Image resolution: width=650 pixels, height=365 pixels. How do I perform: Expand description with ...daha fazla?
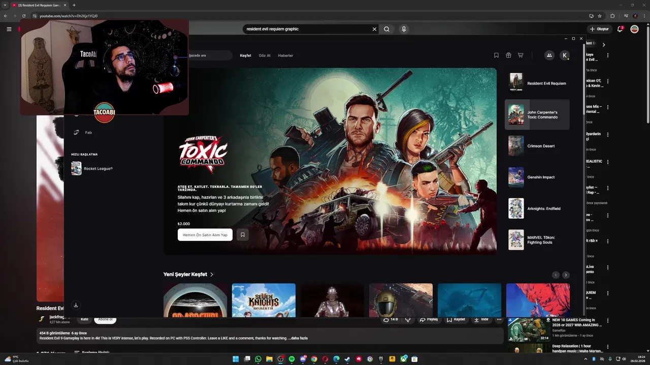tap(298, 338)
